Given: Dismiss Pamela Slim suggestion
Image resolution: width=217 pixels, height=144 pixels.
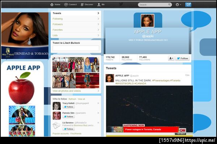Looking at the screenshot, I should (x=98, y=113).
